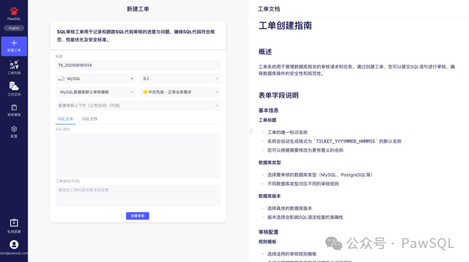Click the 基本信息 subheading

point(268,110)
